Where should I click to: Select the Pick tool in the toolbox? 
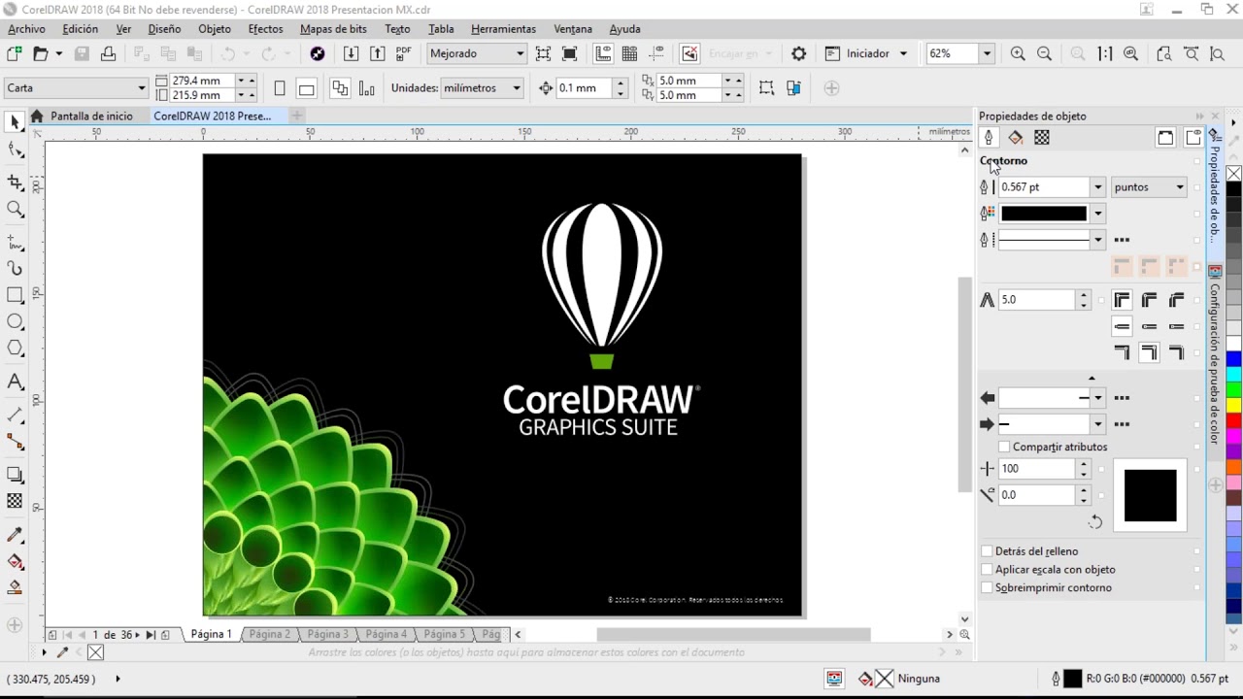pos(15,122)
